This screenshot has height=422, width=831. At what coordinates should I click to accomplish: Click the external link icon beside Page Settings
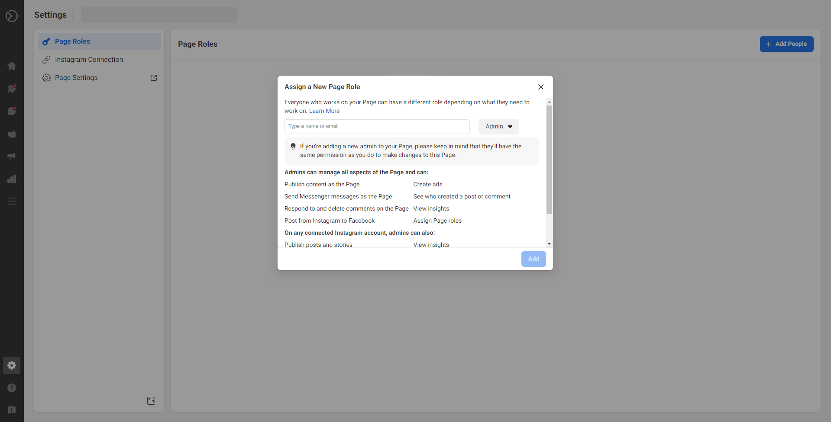point(154,78)
